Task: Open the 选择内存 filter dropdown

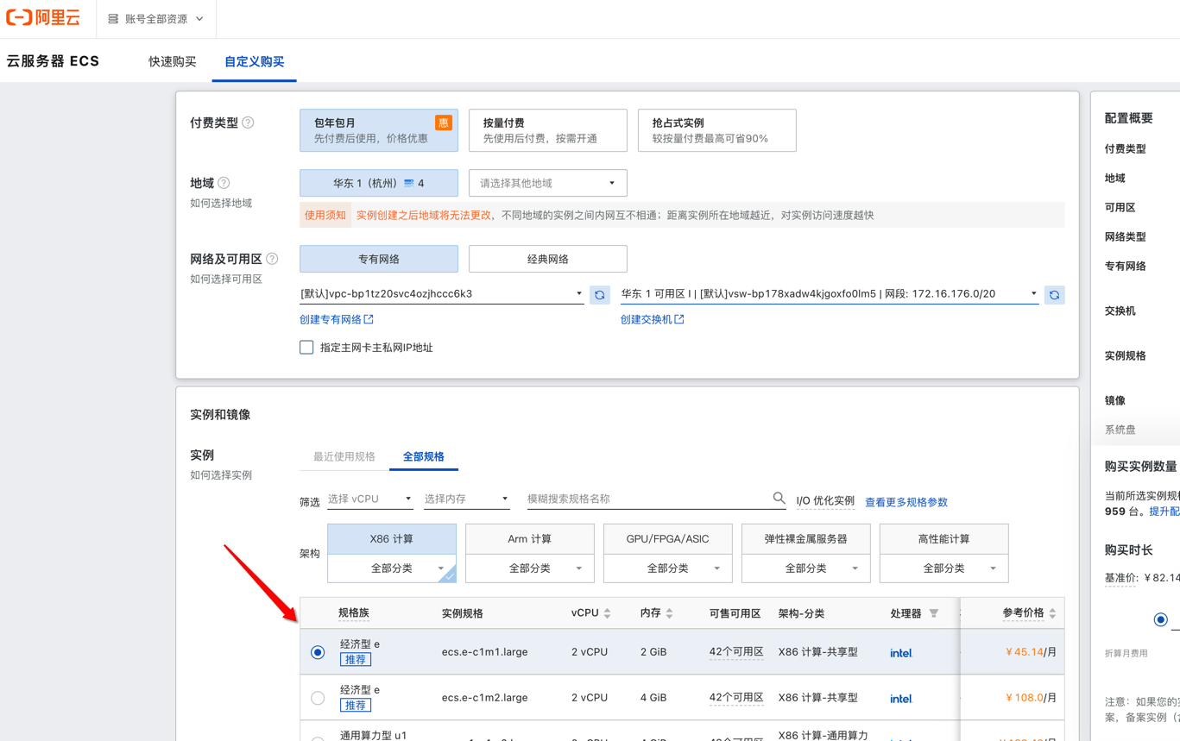Action: click(466, 499)
